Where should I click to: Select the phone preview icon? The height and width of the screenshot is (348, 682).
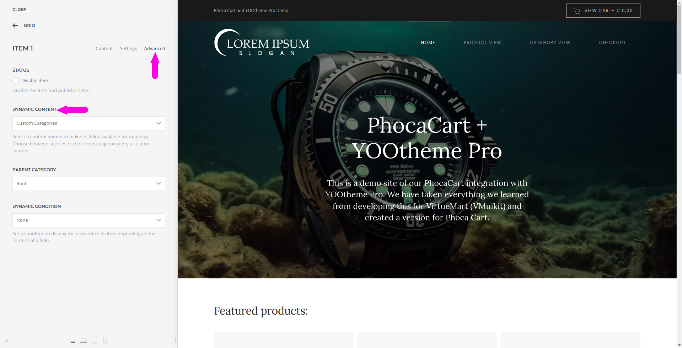point(105,340)
